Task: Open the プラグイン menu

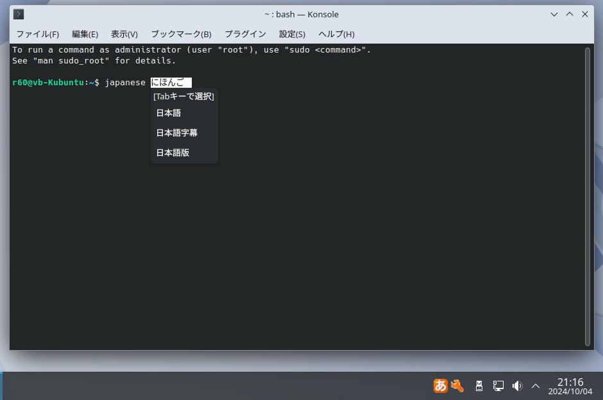Action: coord(245,34)
